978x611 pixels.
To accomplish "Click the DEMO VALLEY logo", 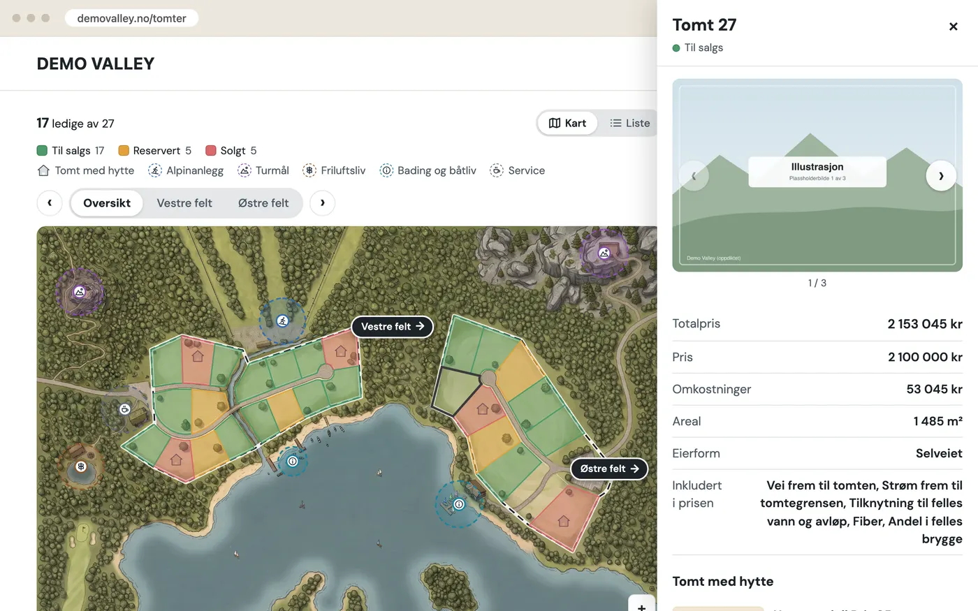I will (96, 64).
